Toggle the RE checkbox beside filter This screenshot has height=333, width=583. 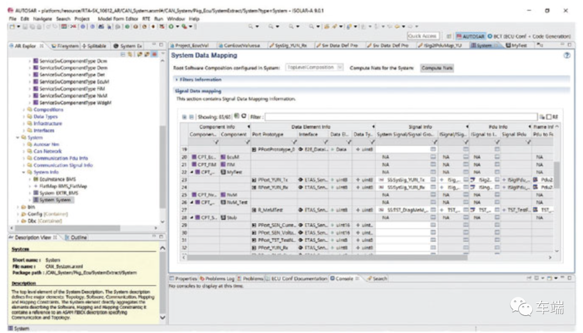(549, 117)
